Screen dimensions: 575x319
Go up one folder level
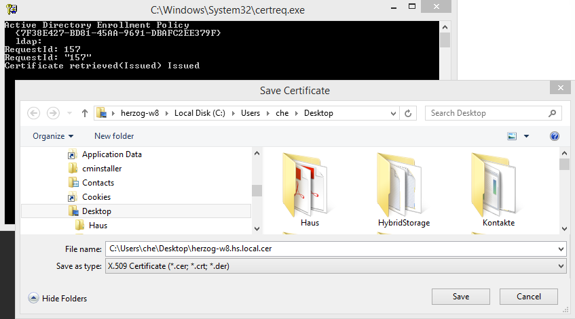pos(85,113)
